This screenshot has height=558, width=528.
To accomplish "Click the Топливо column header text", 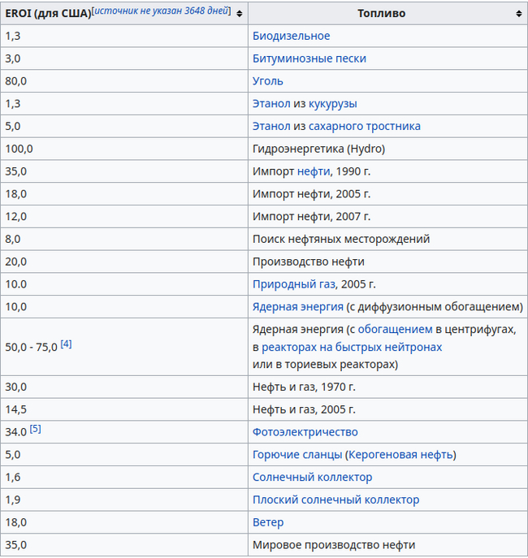I will 382,14.
